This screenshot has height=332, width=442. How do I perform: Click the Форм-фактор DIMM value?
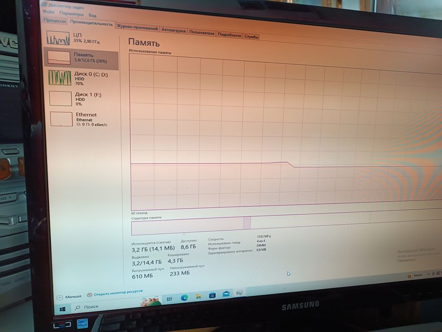261,245
